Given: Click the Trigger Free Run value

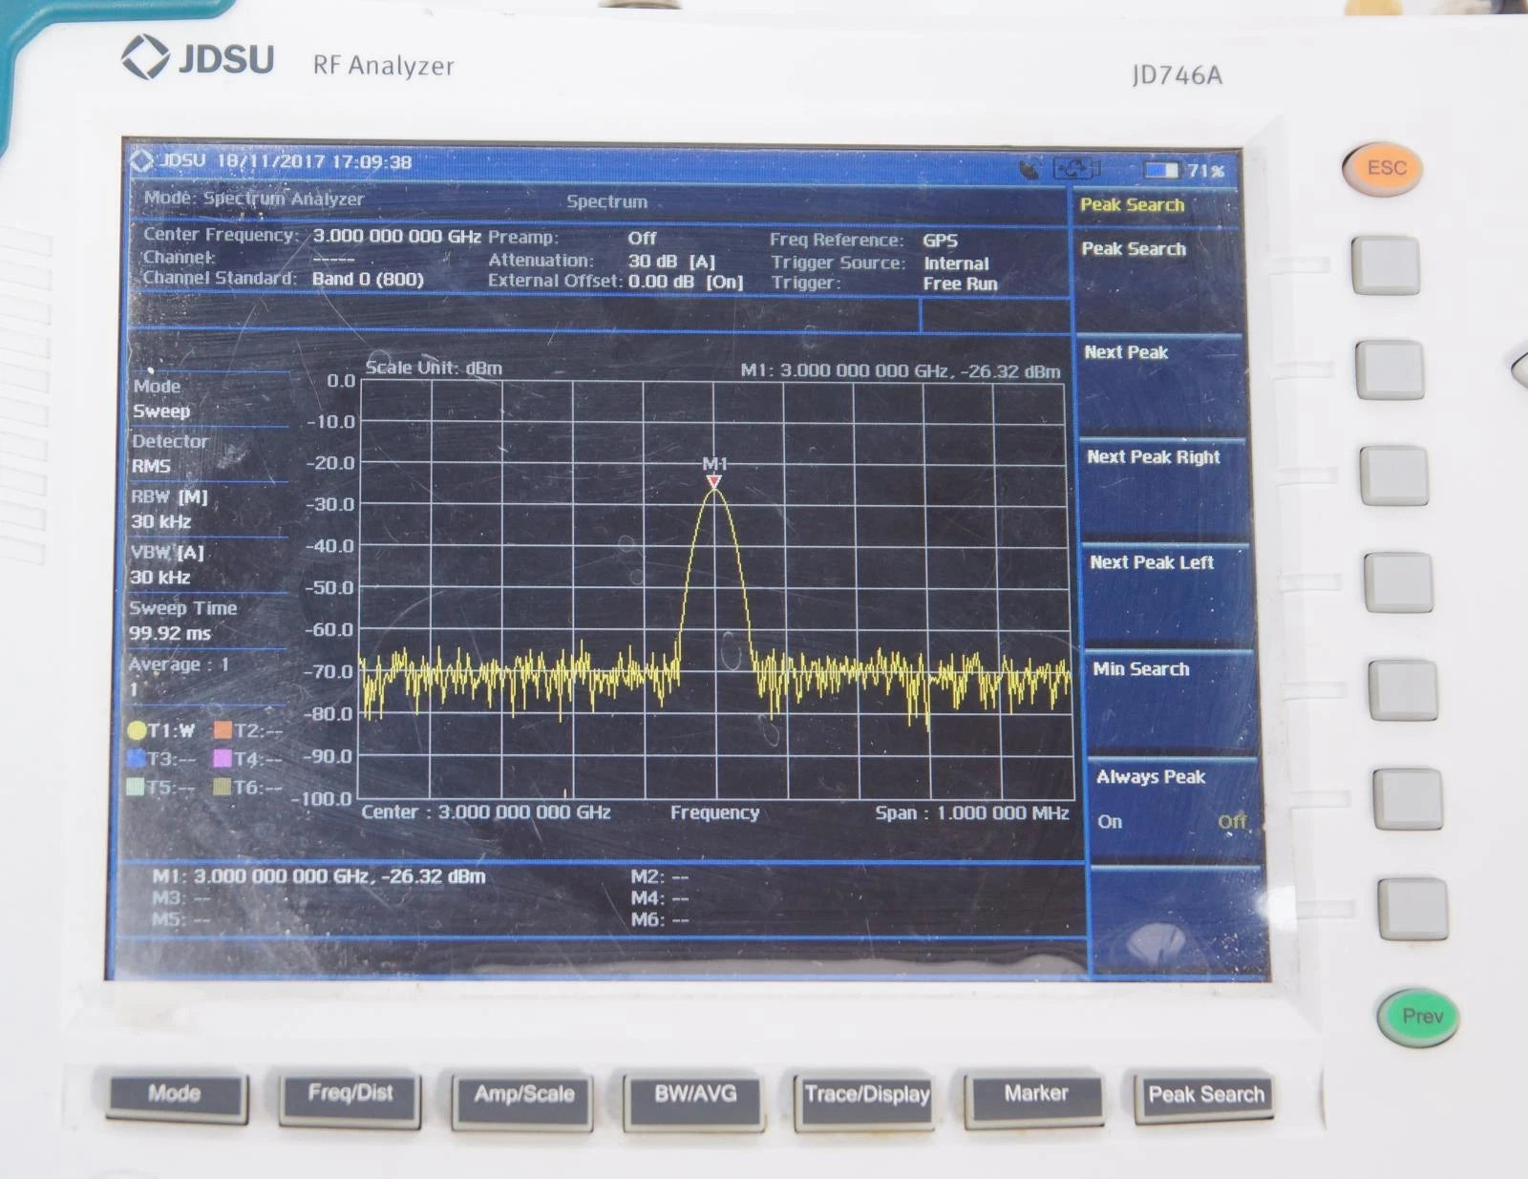Looking at the screenshot, I should tap(960, 284).
